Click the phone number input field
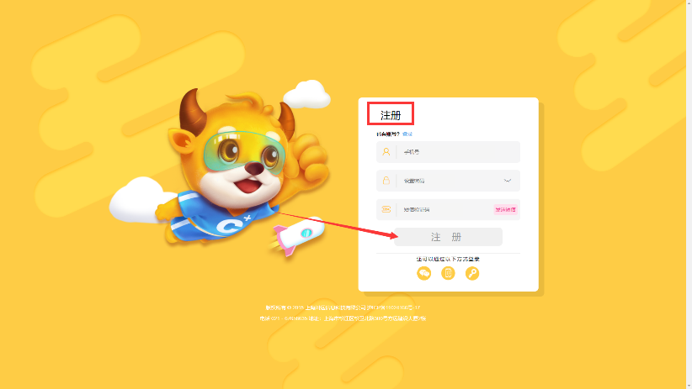Screen dimensions: 692x389 (x=448, y=152)
